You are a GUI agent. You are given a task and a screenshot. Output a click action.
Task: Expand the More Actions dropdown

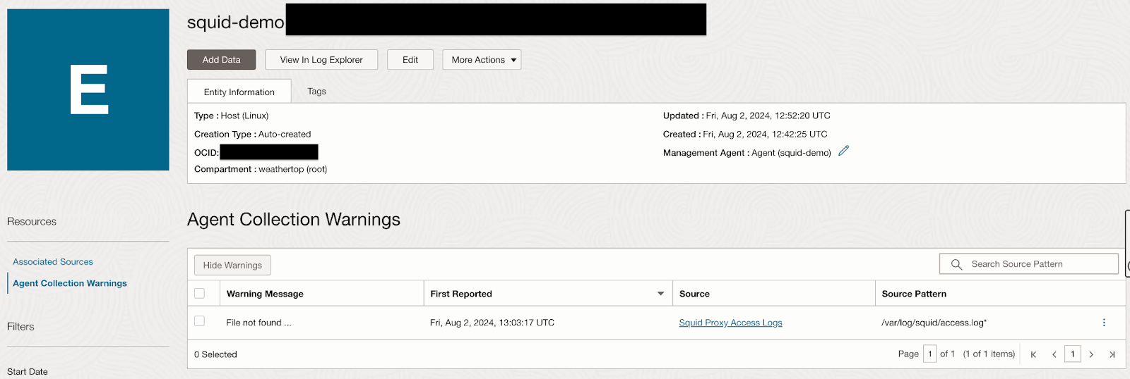[x=482, y=60]
